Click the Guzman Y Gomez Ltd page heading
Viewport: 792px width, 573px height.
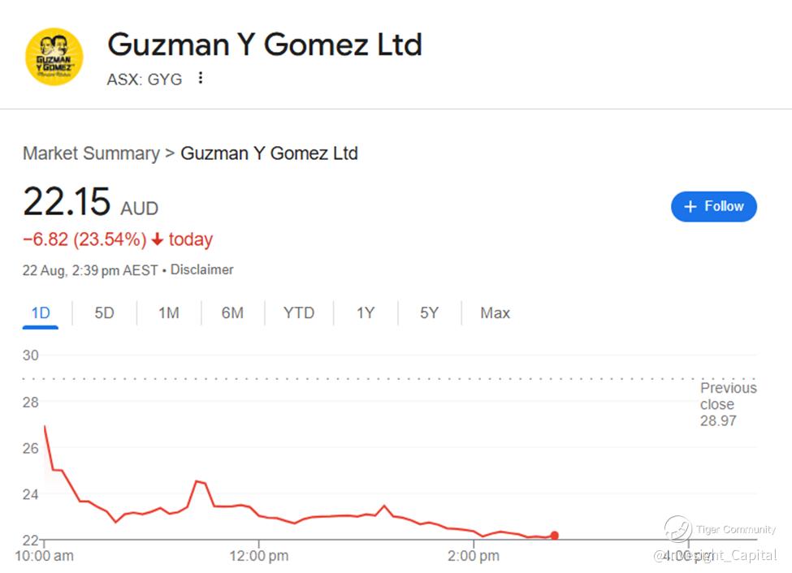pyautogui.click(x=265, y=44)
